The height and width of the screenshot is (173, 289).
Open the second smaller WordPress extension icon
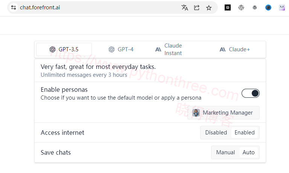[255, 7]
